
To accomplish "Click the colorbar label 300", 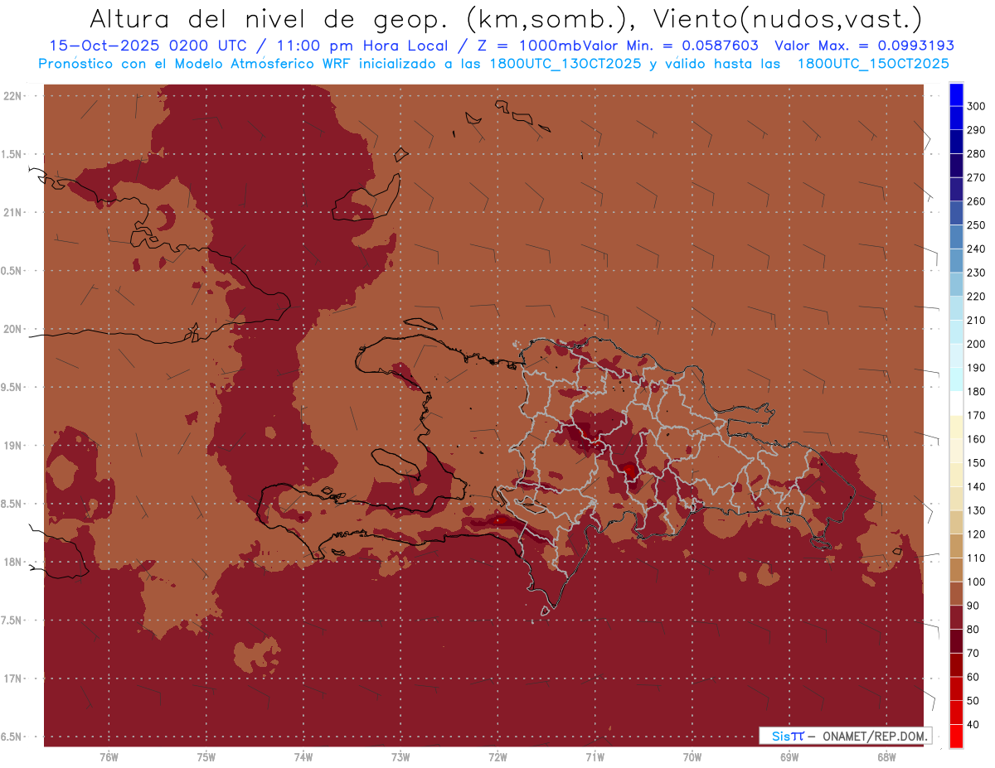I will (975, 106).
